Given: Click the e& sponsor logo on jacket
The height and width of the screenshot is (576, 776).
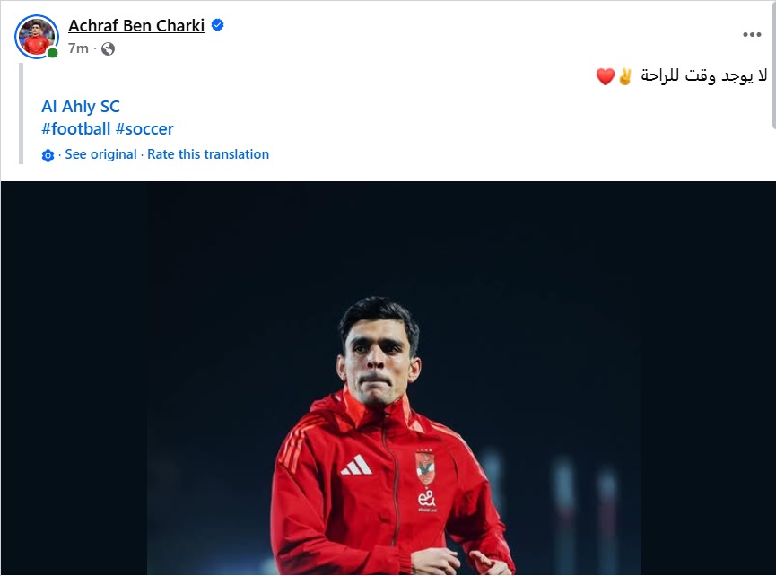Looking at the screenshot, I should pos(426,500).
